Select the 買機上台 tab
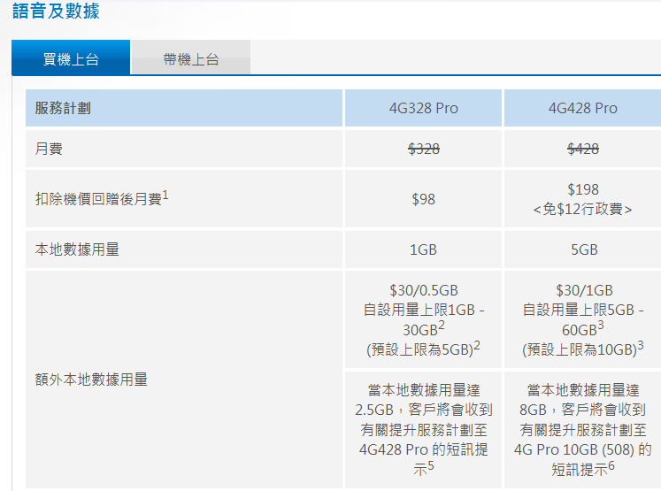Image resolution: width=661 pixels, height=491 pixels. (71, 58)
